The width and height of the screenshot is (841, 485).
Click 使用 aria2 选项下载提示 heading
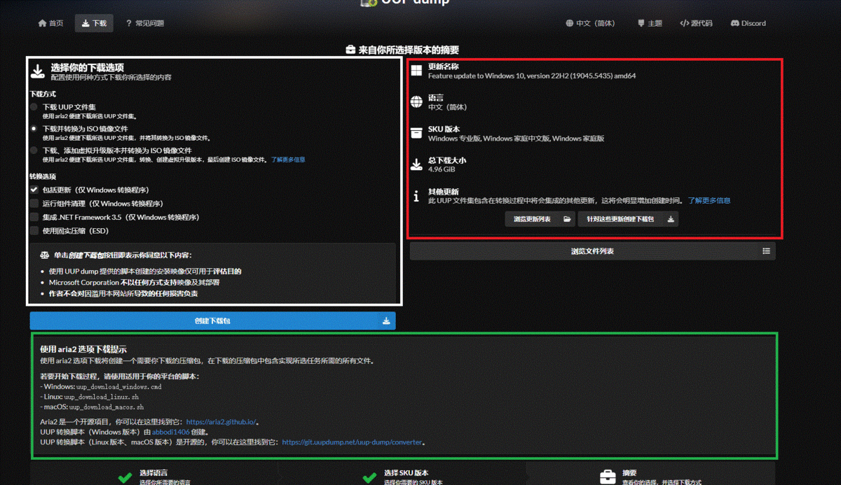[83, 349]
